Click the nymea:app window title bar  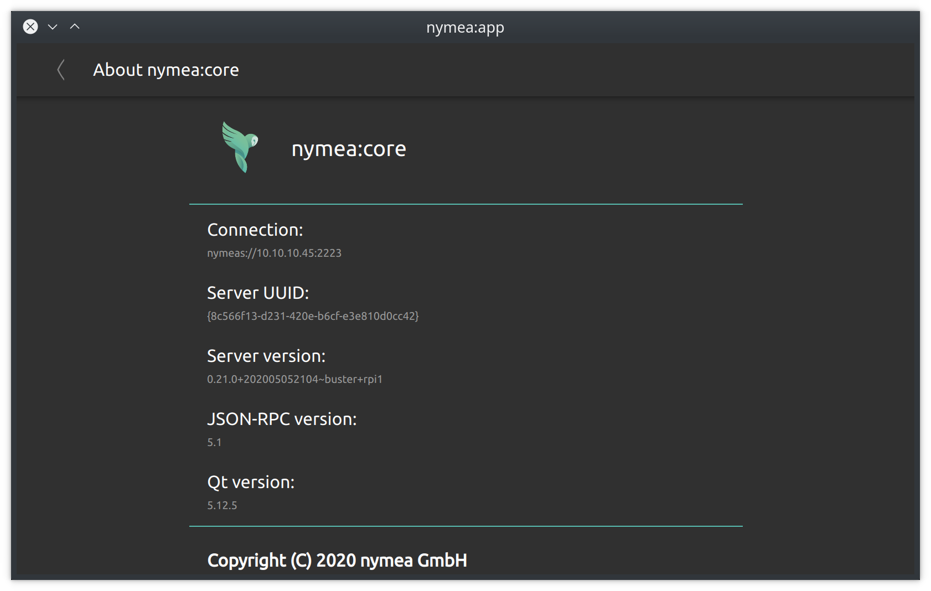[x=465, y=27]
